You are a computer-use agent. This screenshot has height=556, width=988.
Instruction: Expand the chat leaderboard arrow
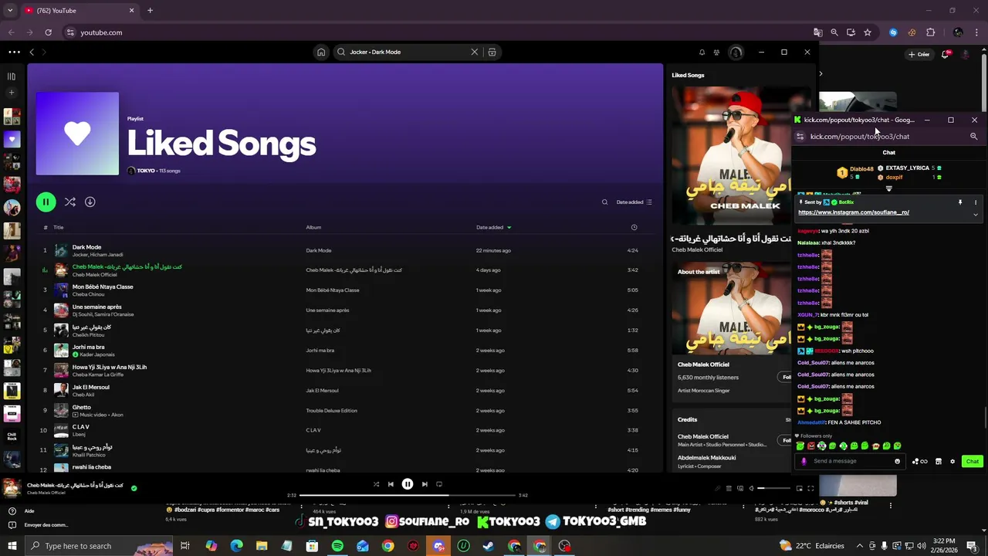click(889, 188)
